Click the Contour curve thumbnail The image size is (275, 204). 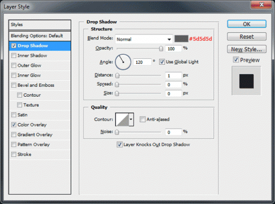pos(122,120)
